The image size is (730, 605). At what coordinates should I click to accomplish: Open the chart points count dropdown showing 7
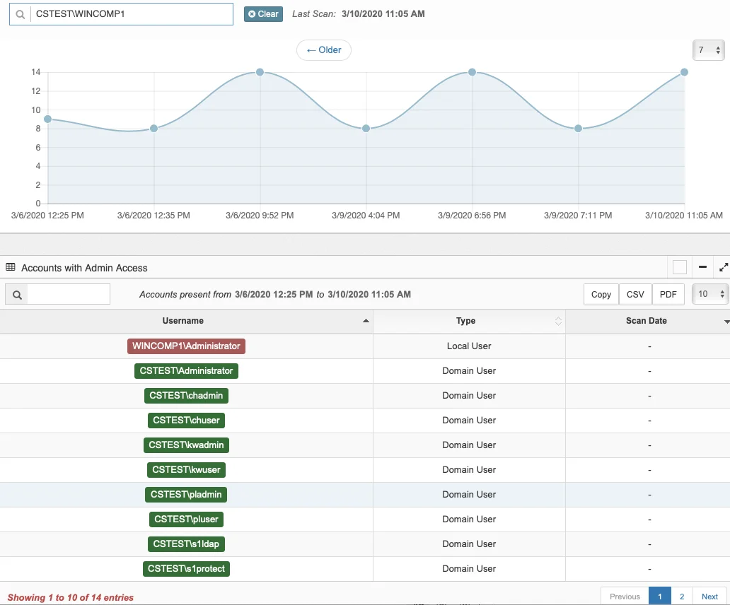click(709, 50)
